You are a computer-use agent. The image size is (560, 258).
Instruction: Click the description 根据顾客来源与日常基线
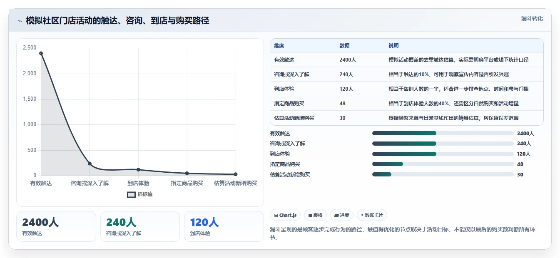(453, 118)
